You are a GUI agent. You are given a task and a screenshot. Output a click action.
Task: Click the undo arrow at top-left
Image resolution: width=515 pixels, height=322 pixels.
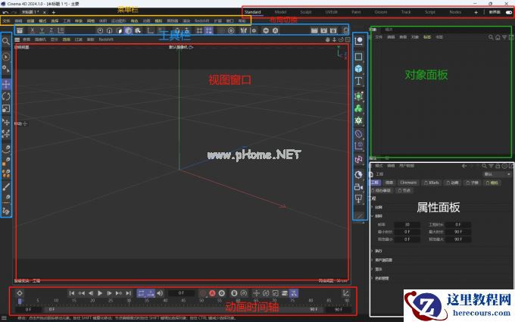pyautogui.click(x=5, y=12)
